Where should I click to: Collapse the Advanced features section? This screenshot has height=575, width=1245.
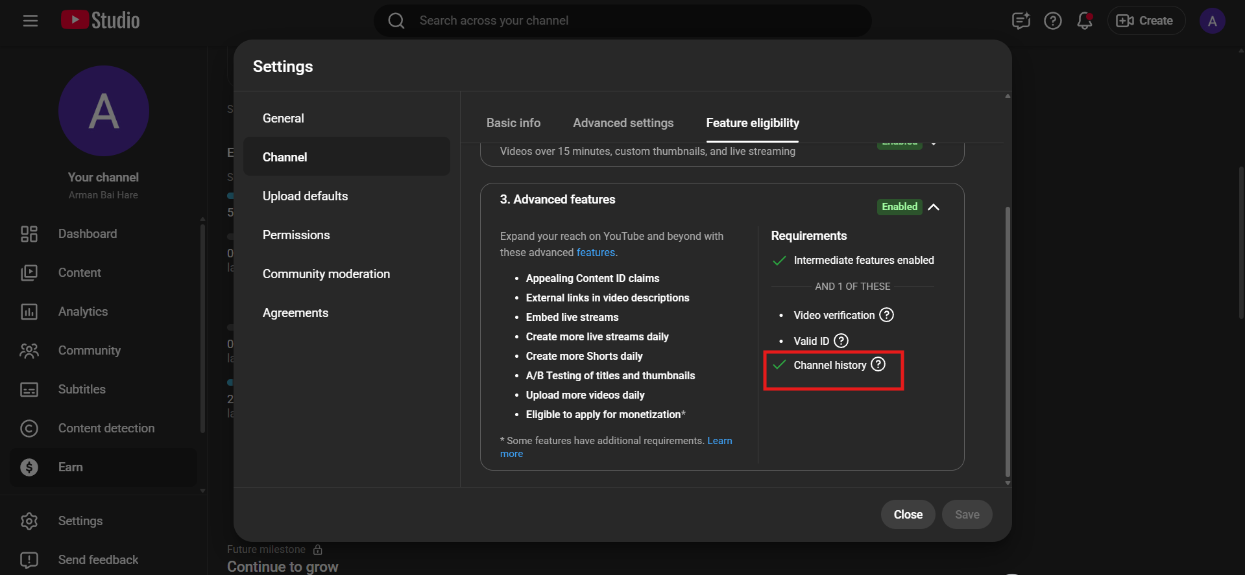[934, 207]
